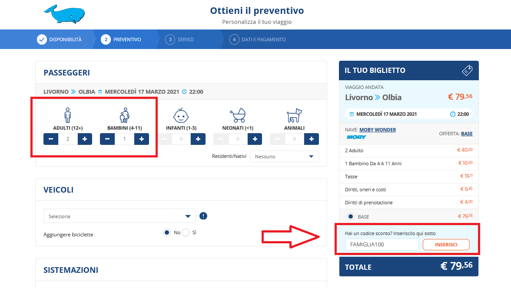The height and width of the screenshot is (288, 511).
Task: Add an Animali pet with plus button
Action: 311,139
